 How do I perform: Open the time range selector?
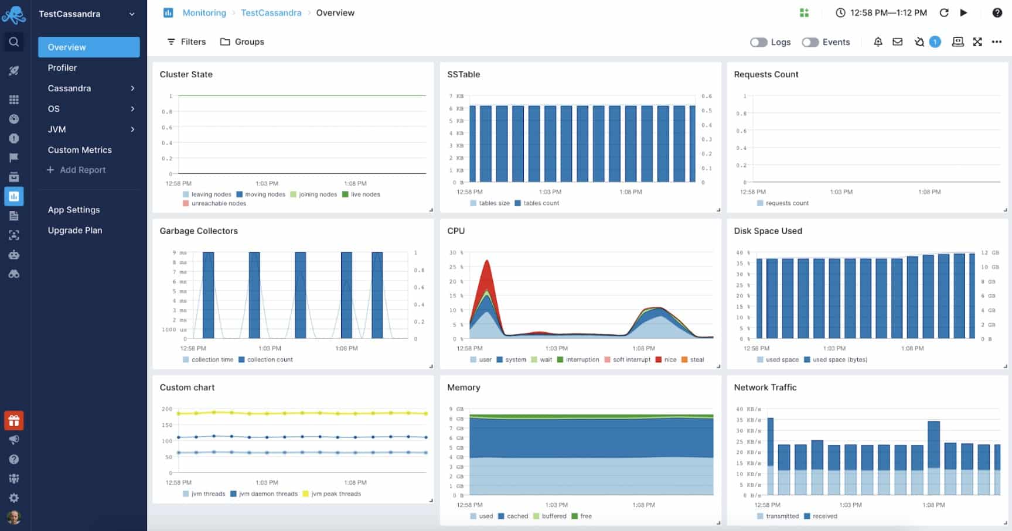coord(880,12)
